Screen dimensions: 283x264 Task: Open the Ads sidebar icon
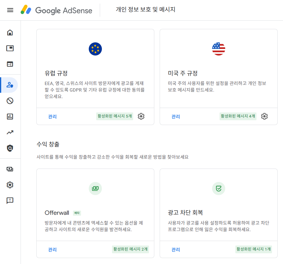pyautogui.click(x=10, y=48)
